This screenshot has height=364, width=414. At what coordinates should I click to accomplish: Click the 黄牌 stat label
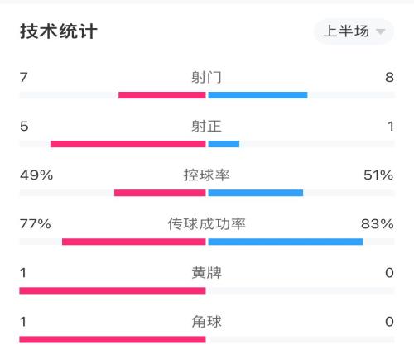pyautogui.click(x=206, y=273)
